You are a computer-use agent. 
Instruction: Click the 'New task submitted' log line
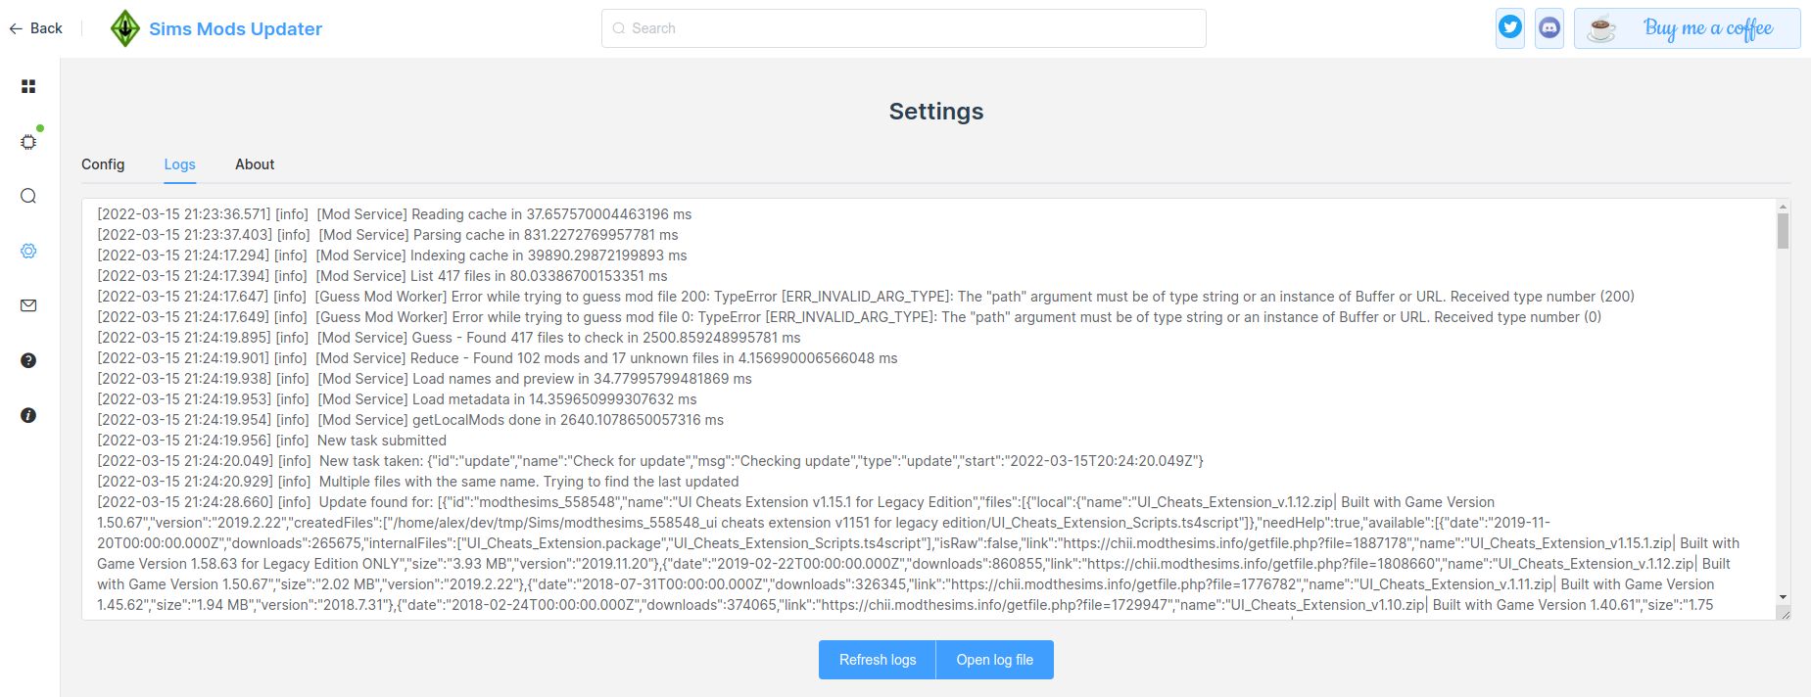point(271,441)
